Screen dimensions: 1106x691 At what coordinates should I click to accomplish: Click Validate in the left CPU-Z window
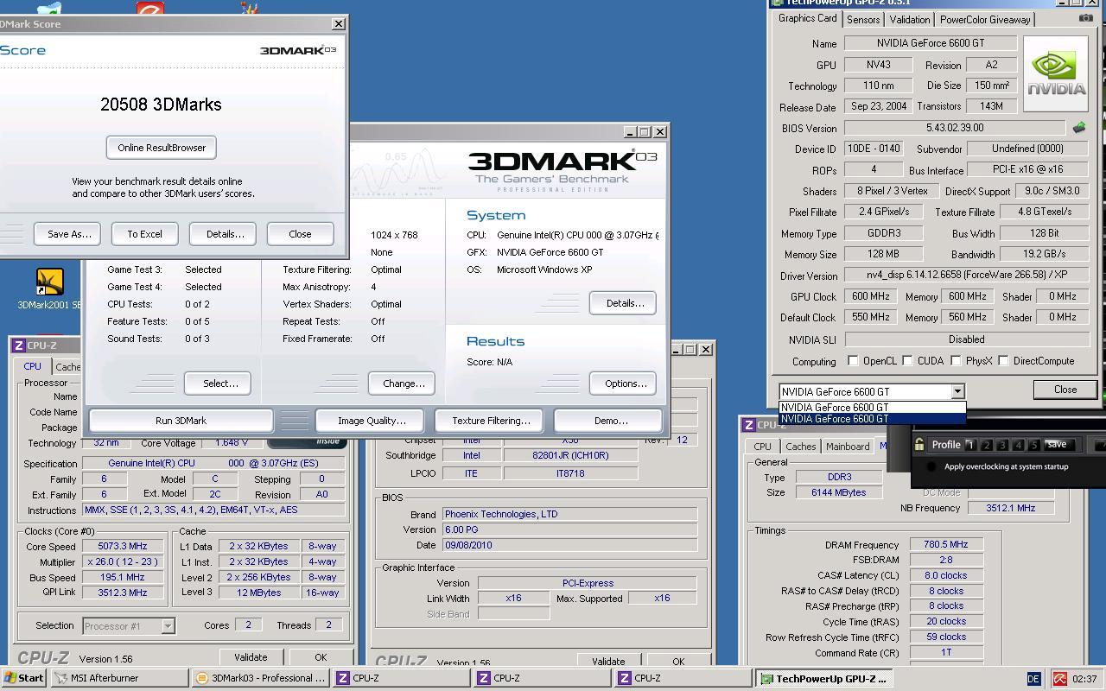pos(251,657)
